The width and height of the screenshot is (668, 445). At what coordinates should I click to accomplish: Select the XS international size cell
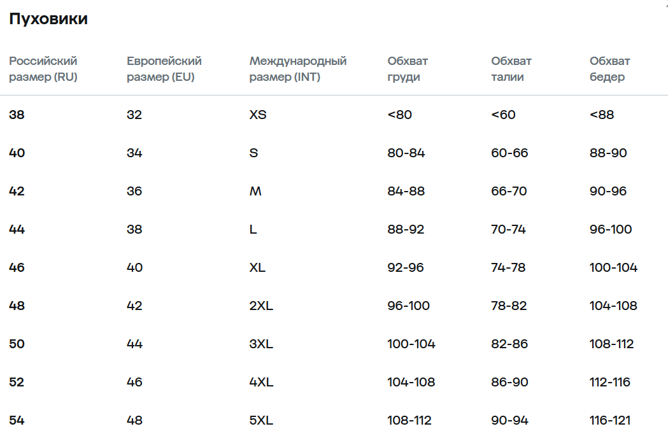pos(258,115)
